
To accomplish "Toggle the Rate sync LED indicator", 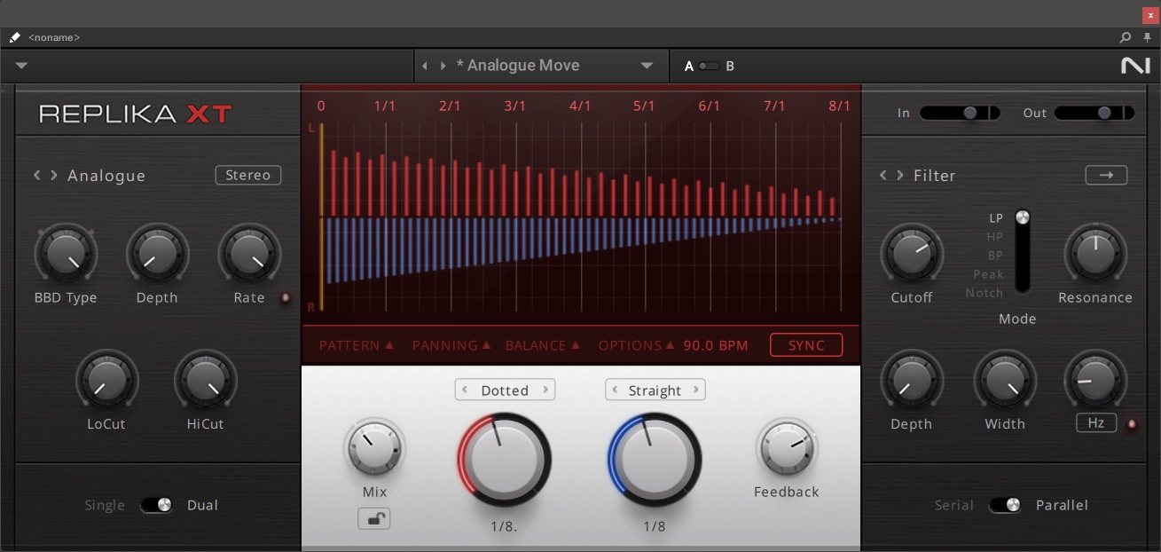I will 286,298.
